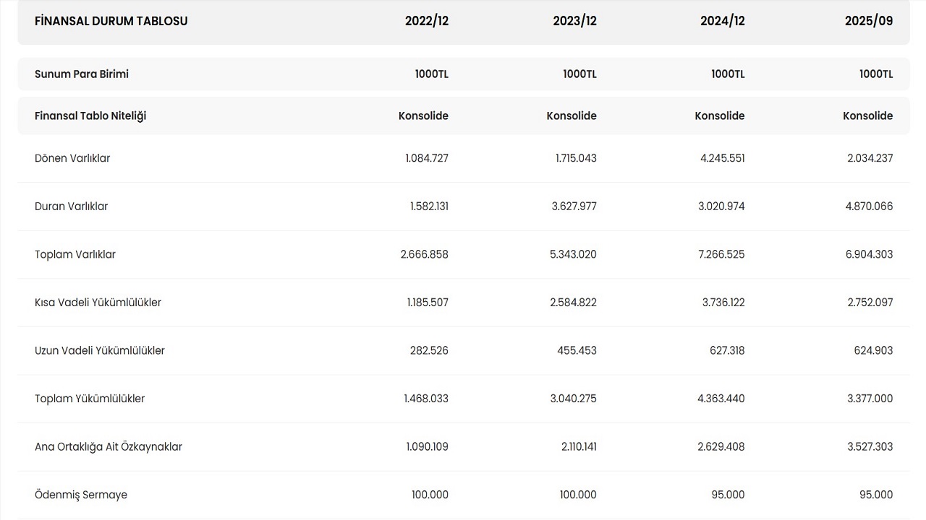
Task: Click the 2025/09 Dönen Varlıklar value 2.034.237
Action: [x=870, y=158]
